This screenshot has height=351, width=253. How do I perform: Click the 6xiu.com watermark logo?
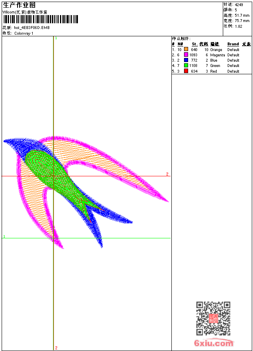point(213,343)
